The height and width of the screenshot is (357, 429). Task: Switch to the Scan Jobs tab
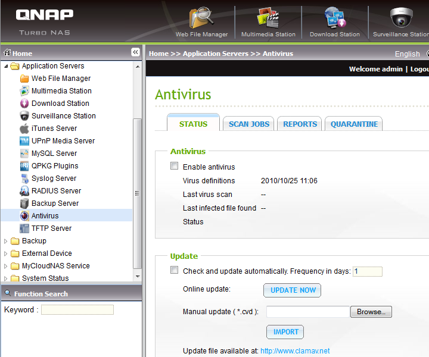[249, 124]
